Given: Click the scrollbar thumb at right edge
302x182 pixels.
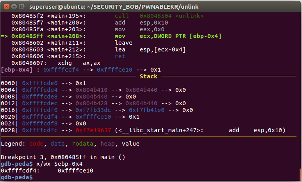Looking at the screenshot, I should [x=300, y=174].
